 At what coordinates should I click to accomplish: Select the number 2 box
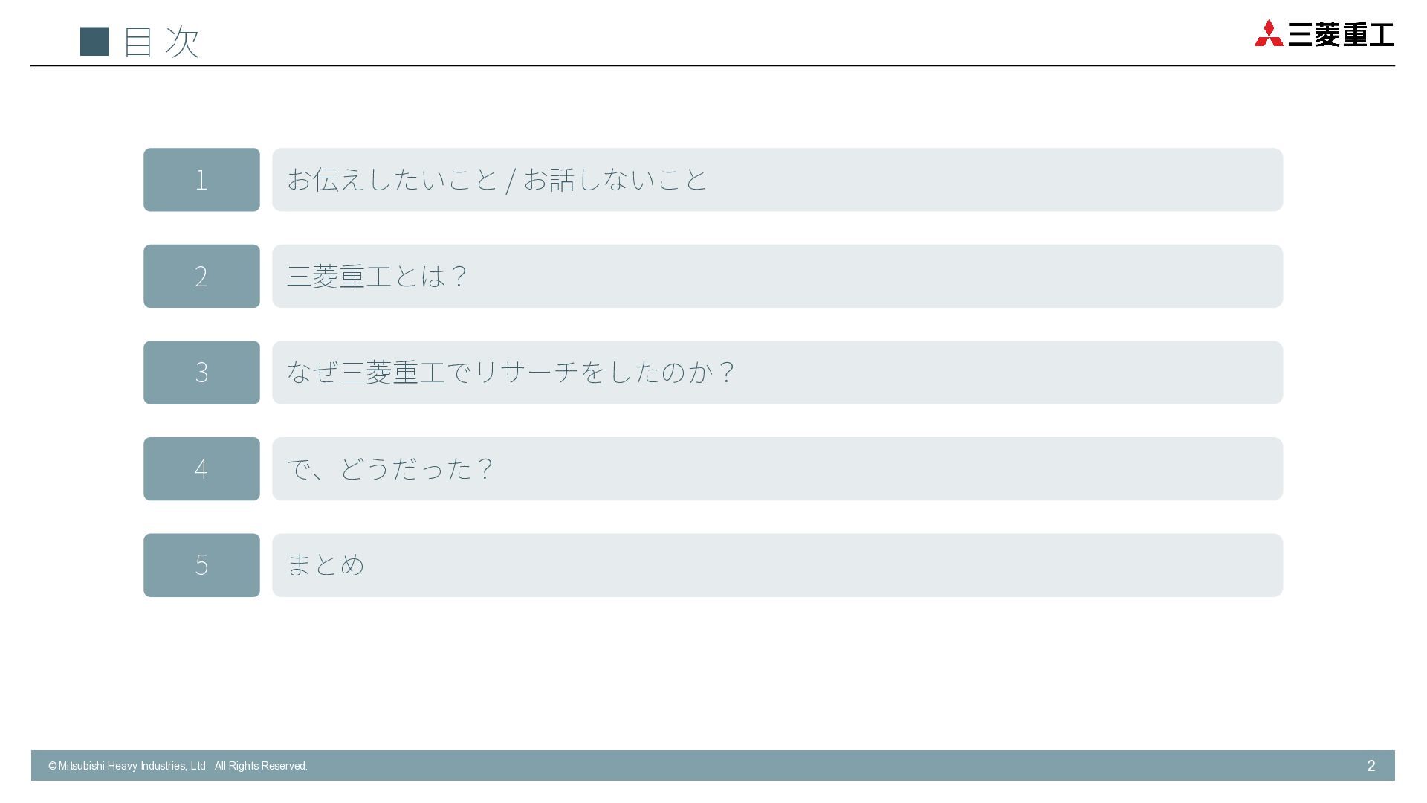(x=201, y=276)
